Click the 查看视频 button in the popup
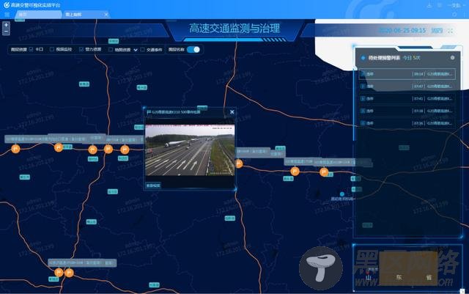Screen dimensions: 469x294 point(153,185)
